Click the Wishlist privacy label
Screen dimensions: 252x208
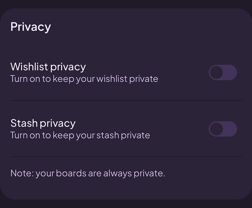coord(48,67)
